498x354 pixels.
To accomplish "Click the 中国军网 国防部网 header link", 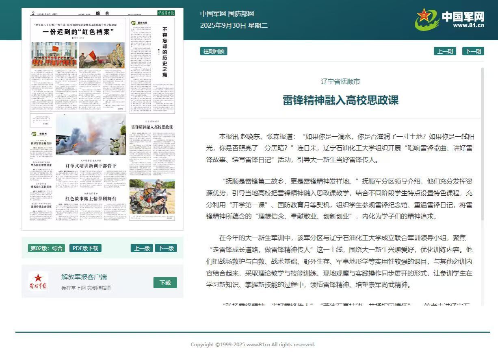I will [x=227, y=14].
